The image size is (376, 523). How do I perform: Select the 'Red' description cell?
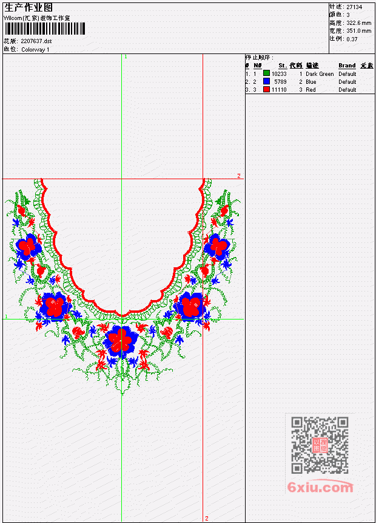pyautogui.click(x=311, y=90)
